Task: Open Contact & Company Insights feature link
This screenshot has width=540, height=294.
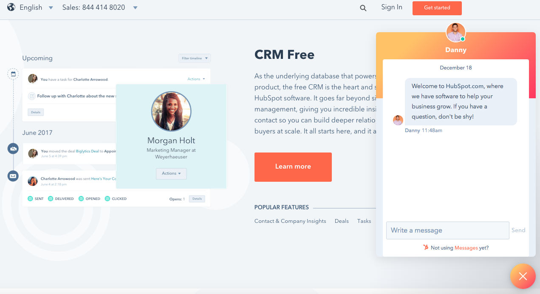Action: [x=290, y=221]
